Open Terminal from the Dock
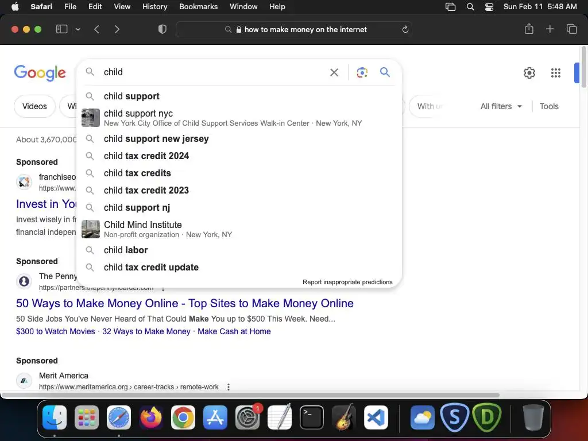 tap(312, 417)
